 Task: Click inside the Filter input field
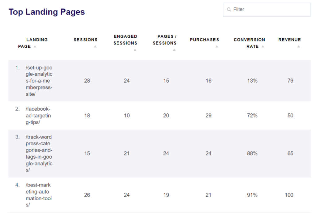click(x=269, y=10)
